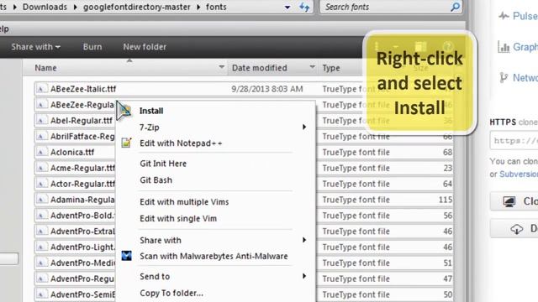Click the Burn toolbar button
This screenshot has width=538, height=302.
click(92, 47)
